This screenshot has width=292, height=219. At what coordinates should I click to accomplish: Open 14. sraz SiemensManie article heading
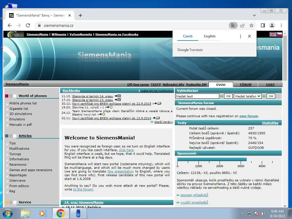(x=84, y=202)
